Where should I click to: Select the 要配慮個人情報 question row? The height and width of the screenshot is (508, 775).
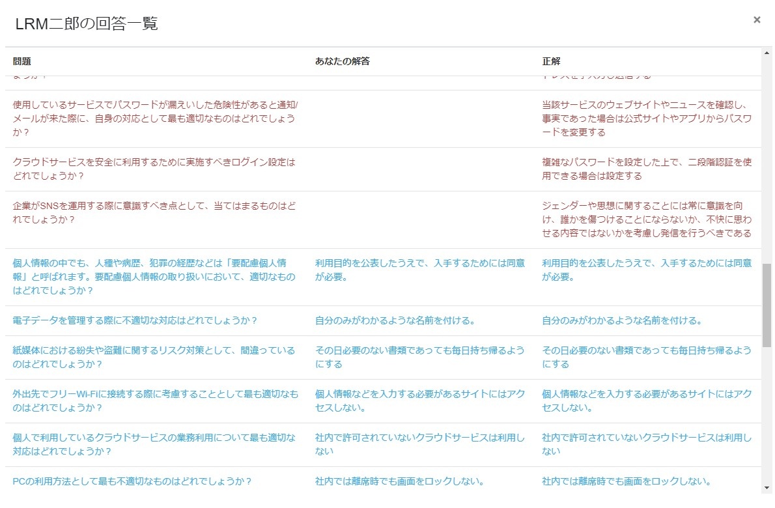[x=383, y=277]
